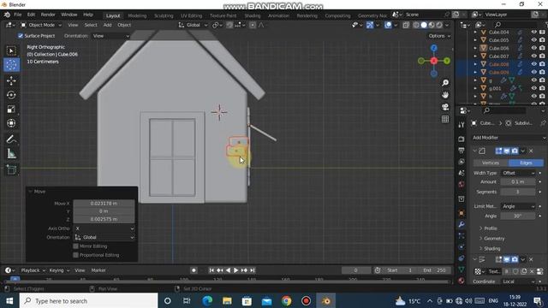Toggle X-ray view icon

[406, 25]
